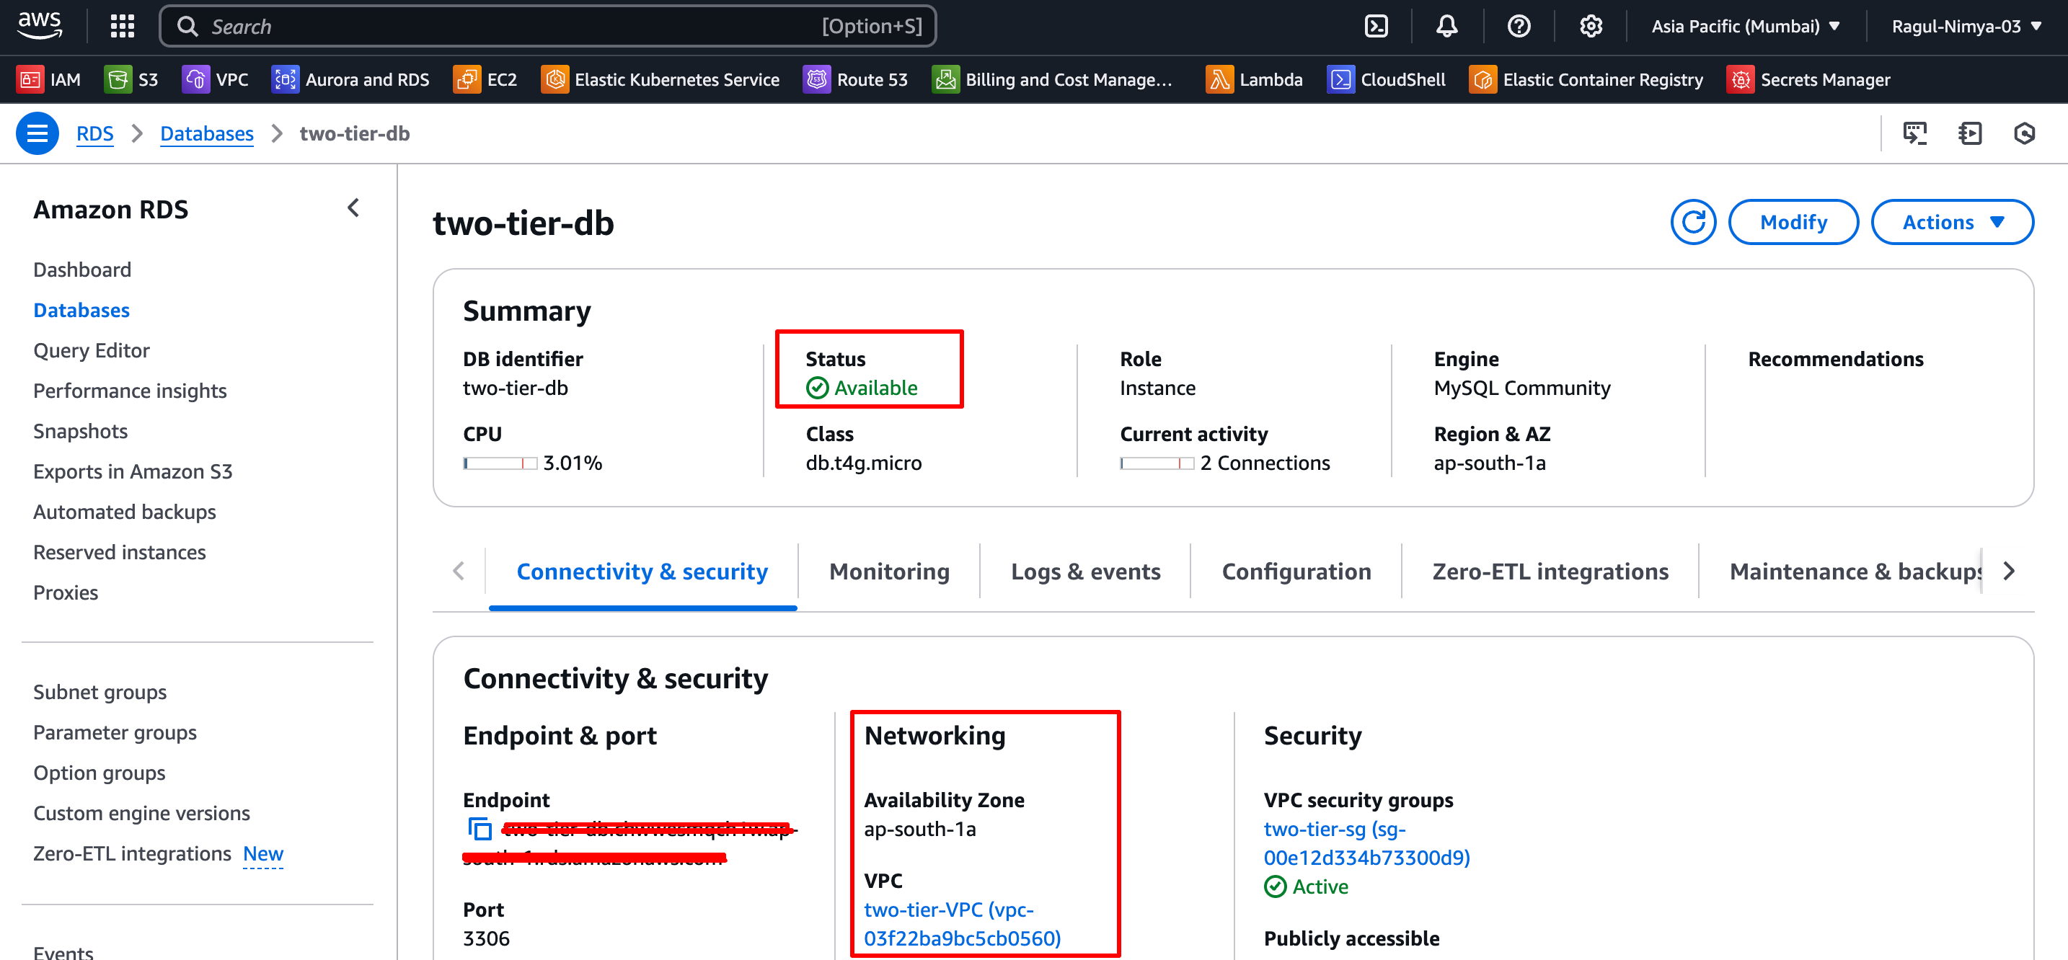Open VPC service shortcut
The width and height of the screenshot is (2068, 960).
point(215,79)
